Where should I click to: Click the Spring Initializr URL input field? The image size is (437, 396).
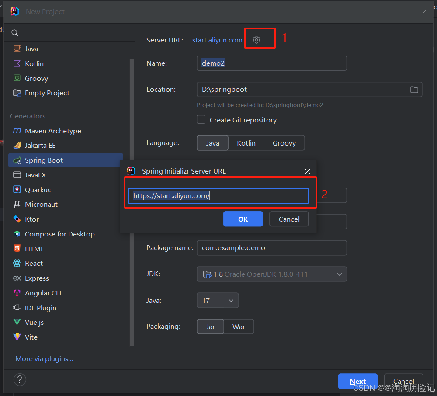218,196
